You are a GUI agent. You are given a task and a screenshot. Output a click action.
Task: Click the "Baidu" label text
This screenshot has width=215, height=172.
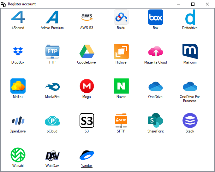tap(121, 28)
